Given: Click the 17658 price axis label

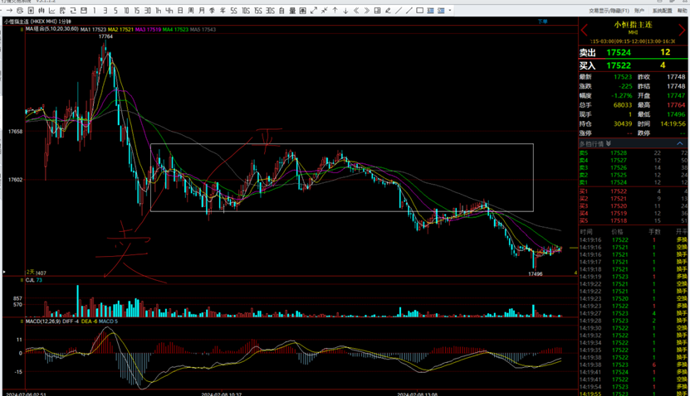Looking at the screenshot, I should (x=15, y=131).
